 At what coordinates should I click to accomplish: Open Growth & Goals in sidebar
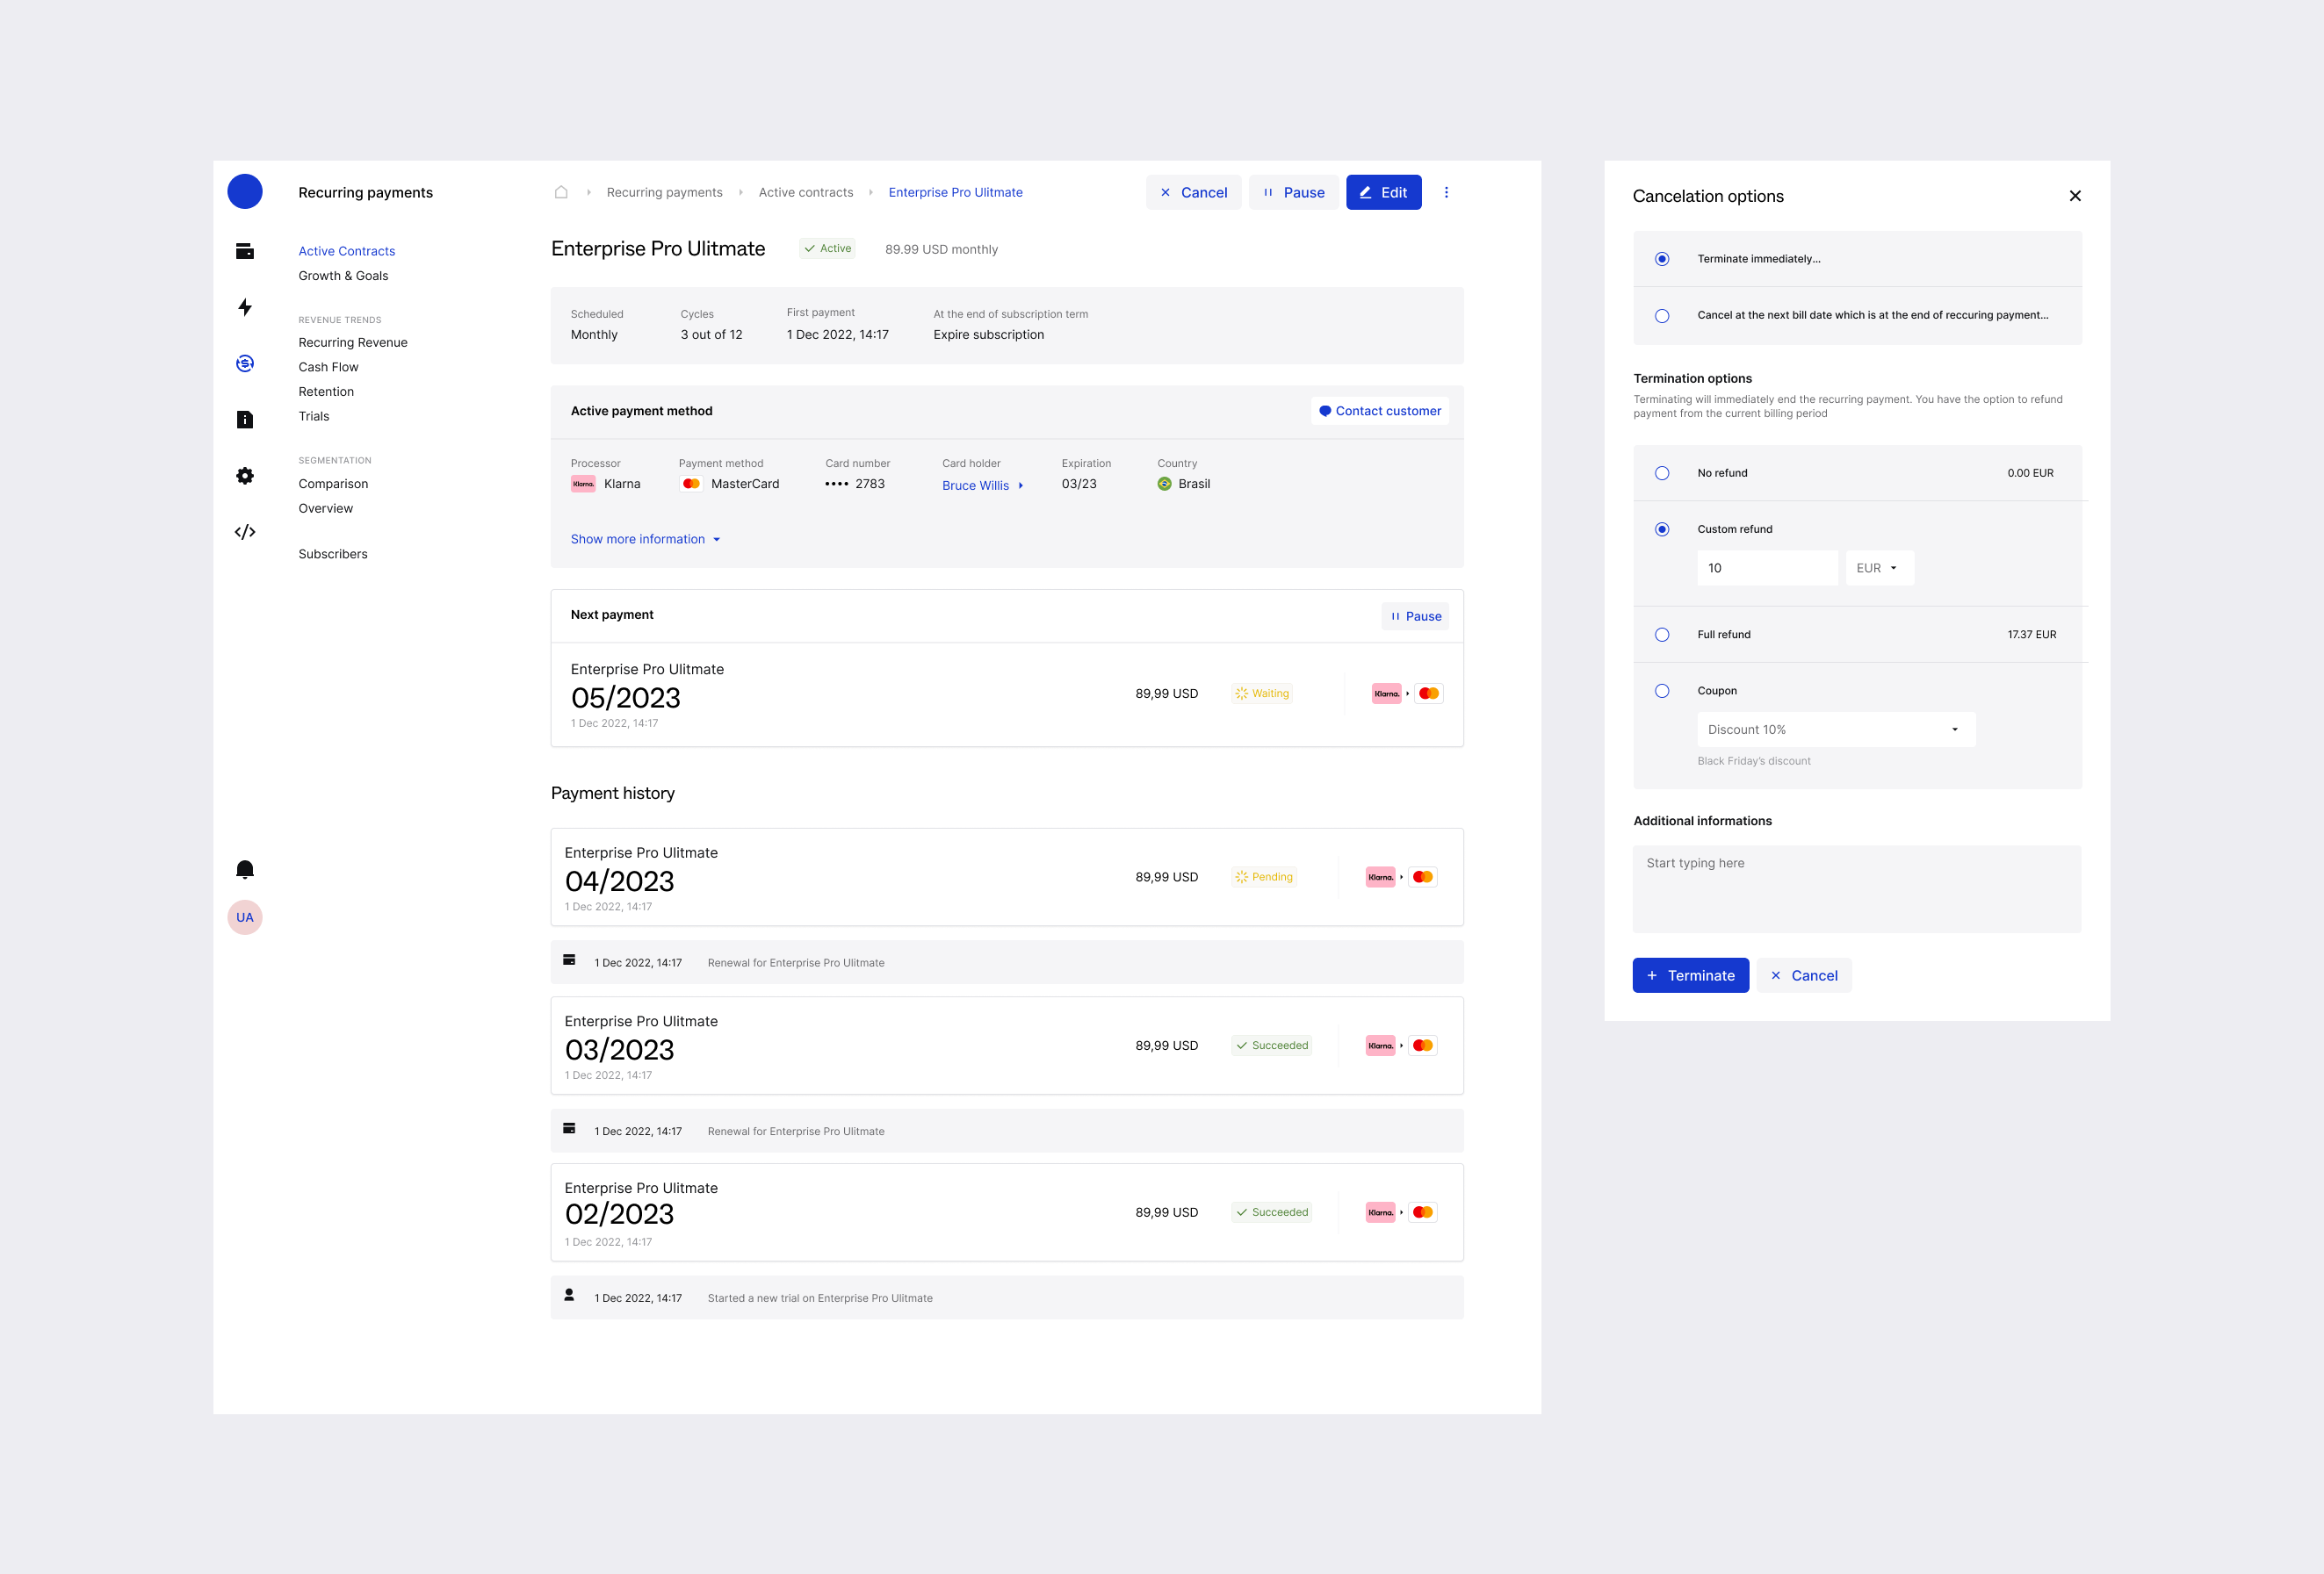point(343,276)
